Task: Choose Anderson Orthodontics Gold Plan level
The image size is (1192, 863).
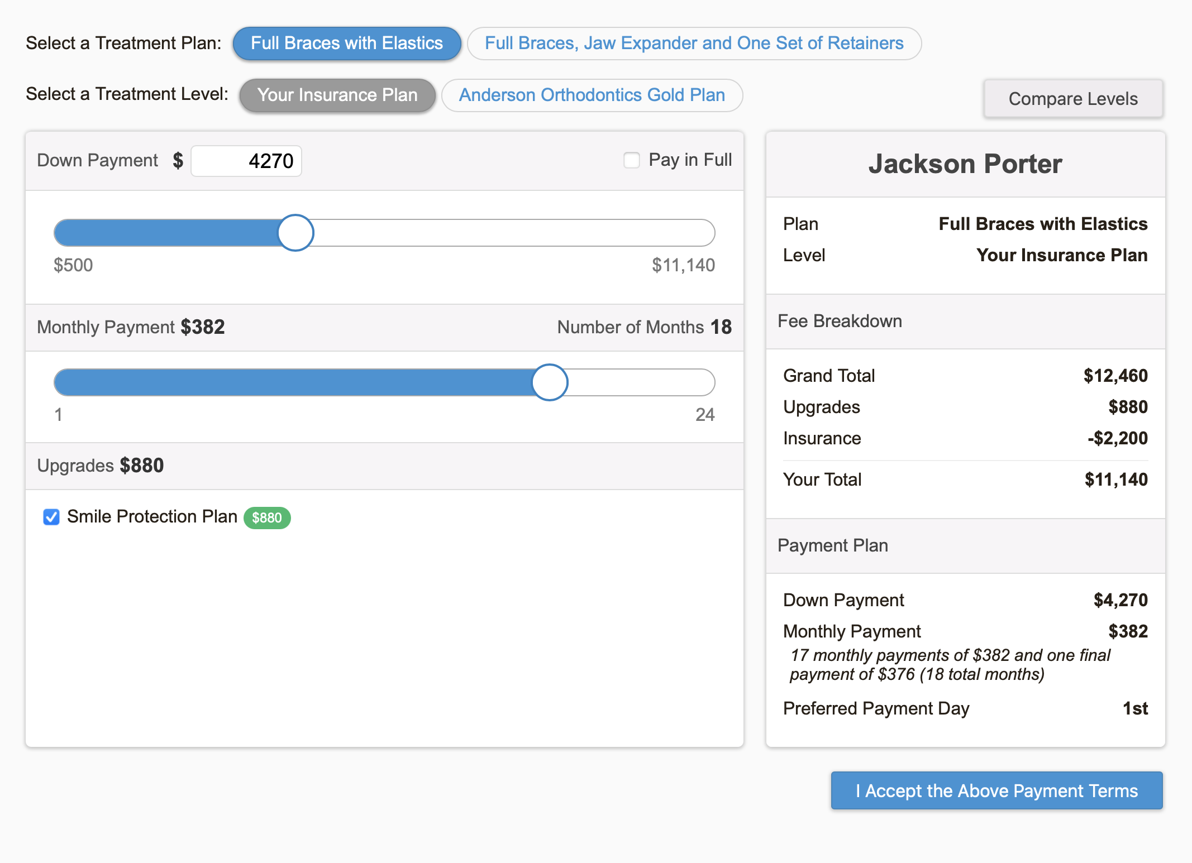Action: 592,95
